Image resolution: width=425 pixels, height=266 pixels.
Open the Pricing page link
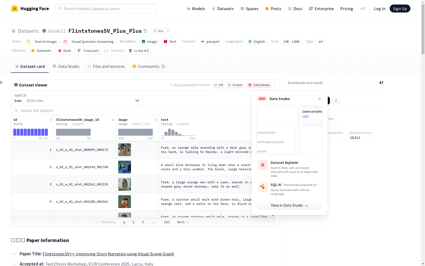[347, 9]
